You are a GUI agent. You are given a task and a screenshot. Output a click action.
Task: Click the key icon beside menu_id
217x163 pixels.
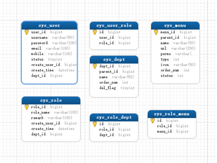tap(156, 32)
